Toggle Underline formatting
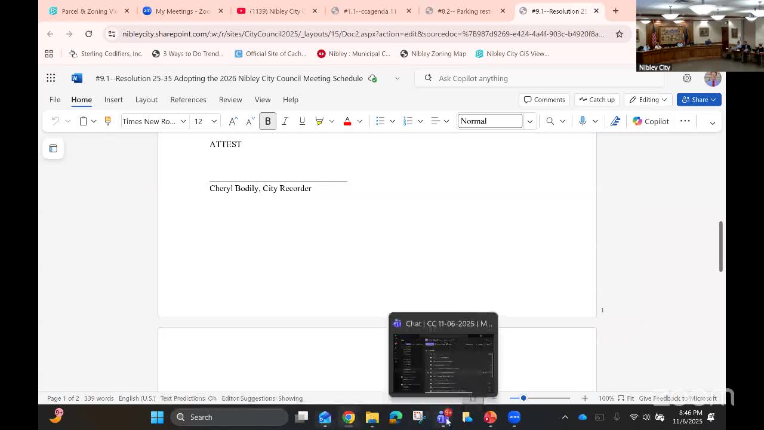Screen dimensions: 764x430 (302, 121)
